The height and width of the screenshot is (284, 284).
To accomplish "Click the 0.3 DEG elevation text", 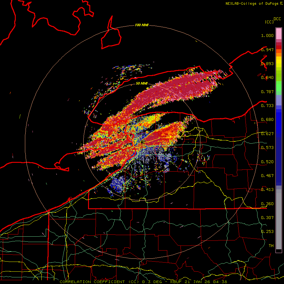I will [x=152, y=282].
